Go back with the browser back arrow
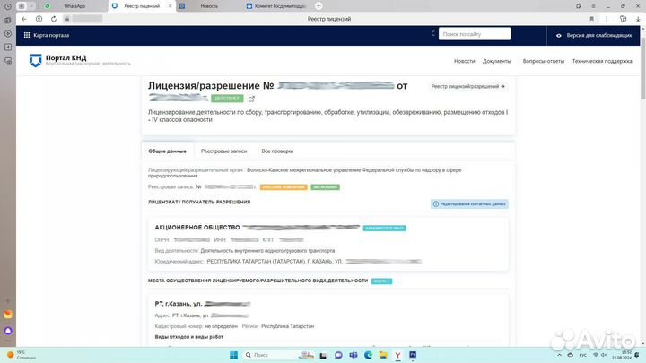Image resolution: width=646 pixels, height=363 pixels. [x=24, y=19]
